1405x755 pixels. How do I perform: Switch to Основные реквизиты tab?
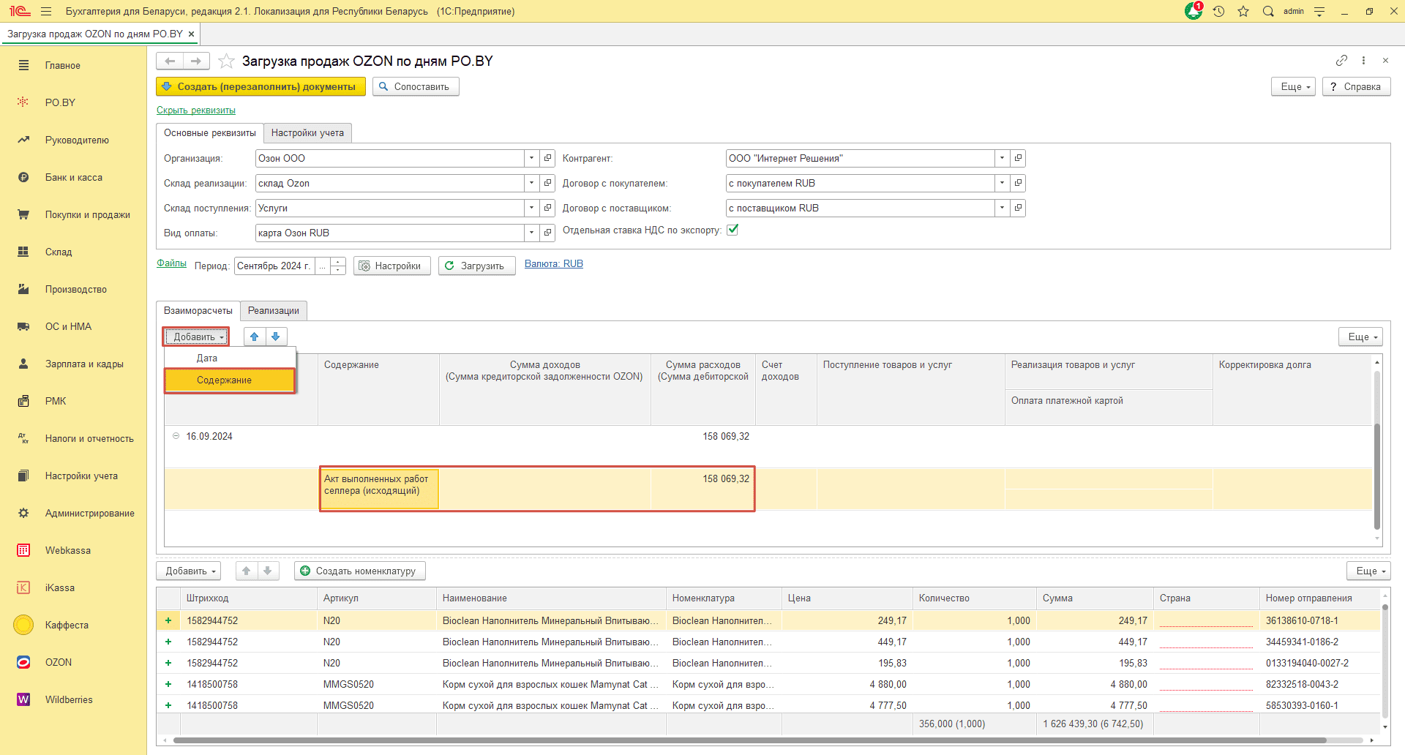point(210,132)
